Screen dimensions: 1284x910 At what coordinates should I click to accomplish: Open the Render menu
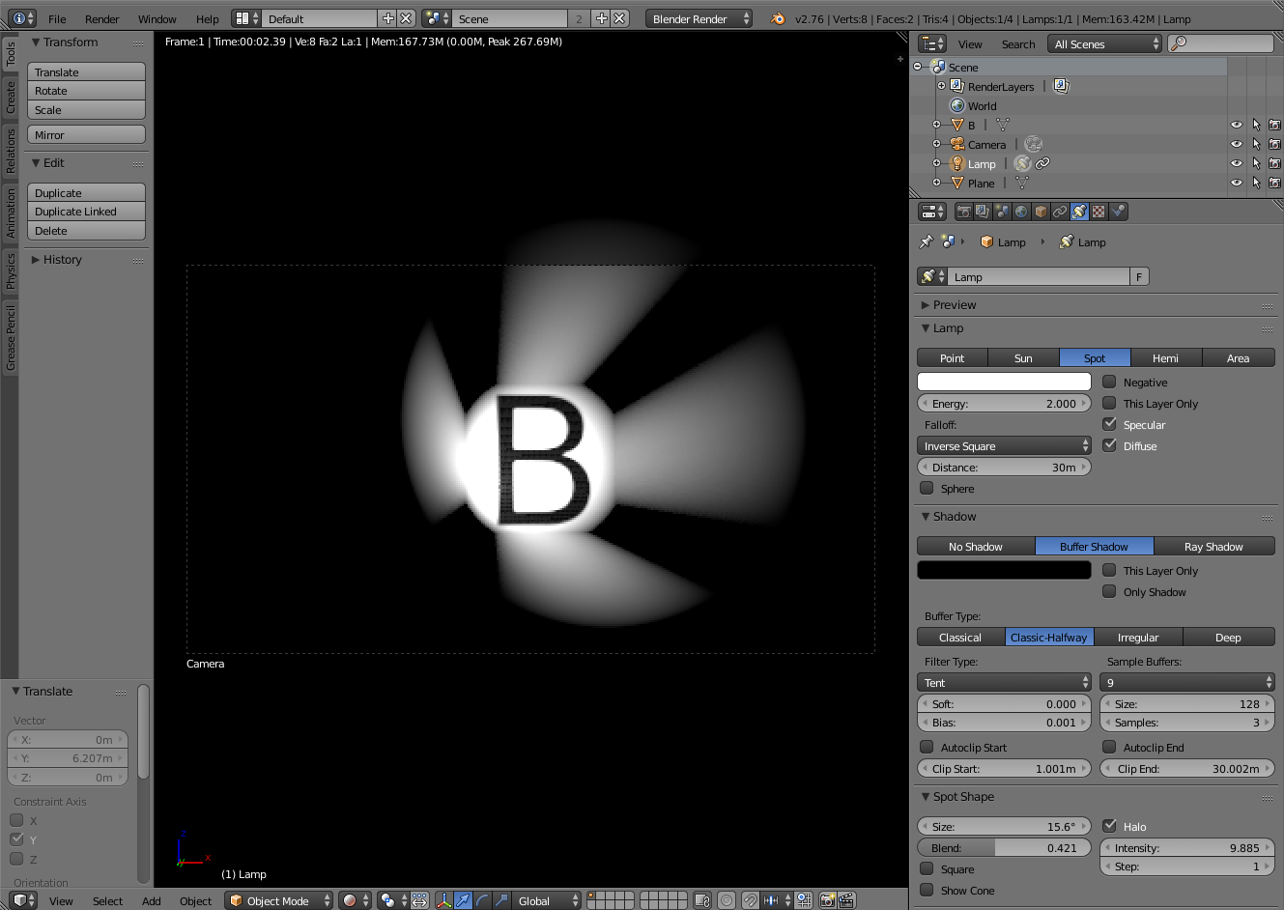(x=101, y=18)
